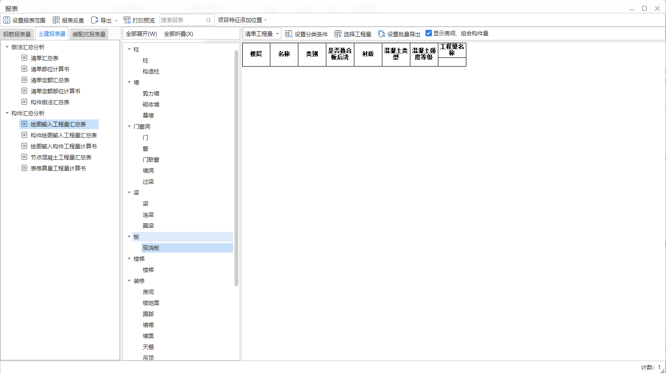The height and width of the screenshot is (373, 666).
Task: Collapse the 柱 category group
Action: click(129, 49)
